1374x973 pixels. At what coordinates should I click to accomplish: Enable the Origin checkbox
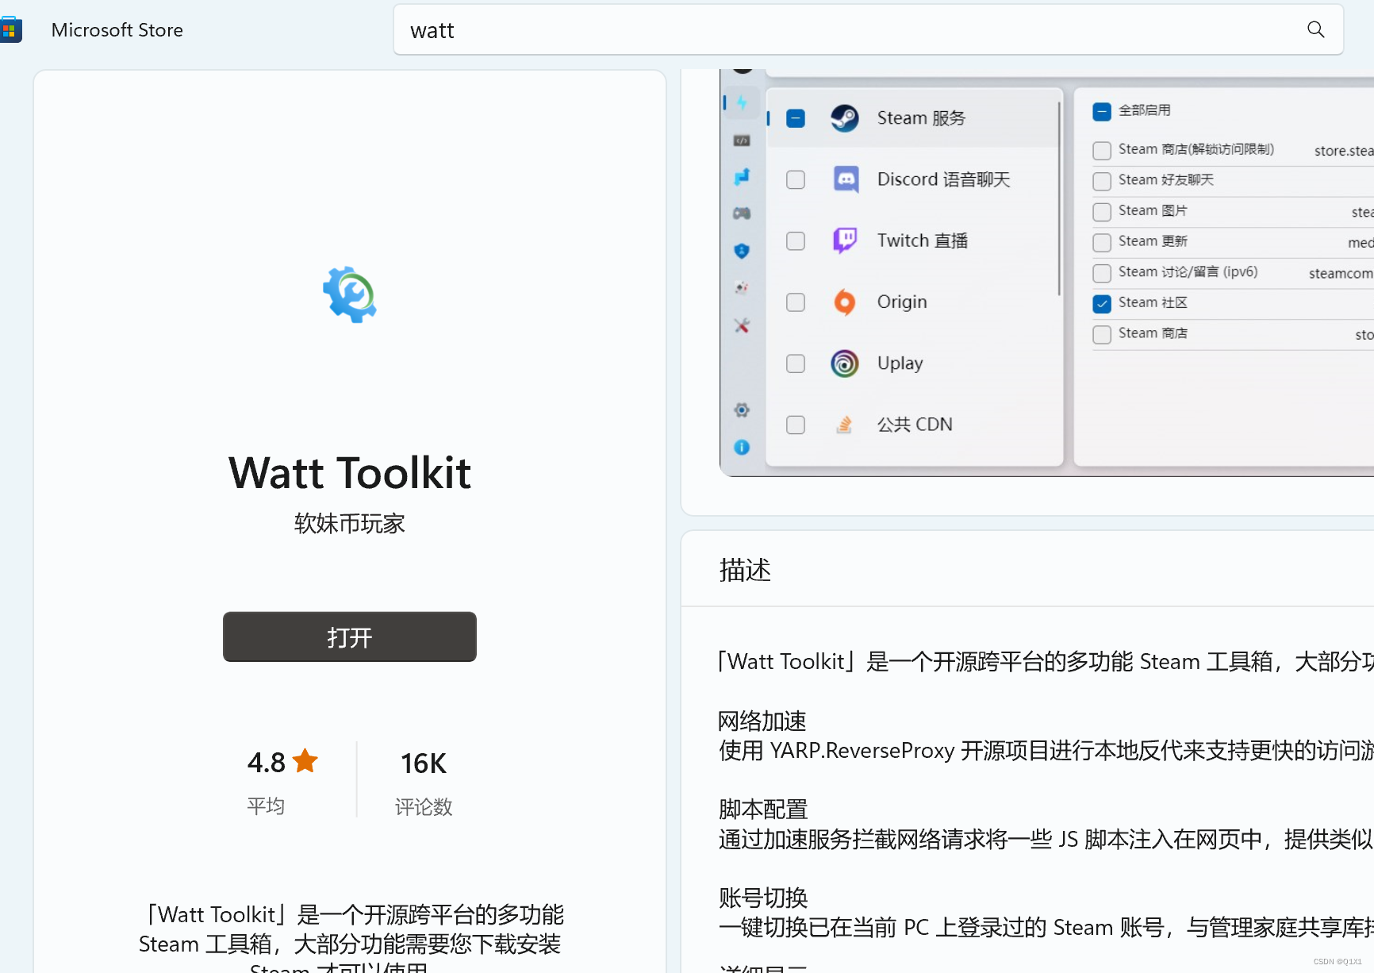coord(796,302)
